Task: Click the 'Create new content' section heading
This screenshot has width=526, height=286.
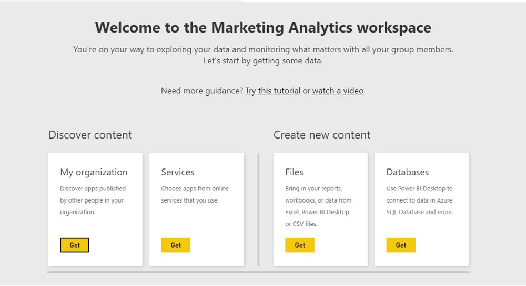Action: (322, 135)
